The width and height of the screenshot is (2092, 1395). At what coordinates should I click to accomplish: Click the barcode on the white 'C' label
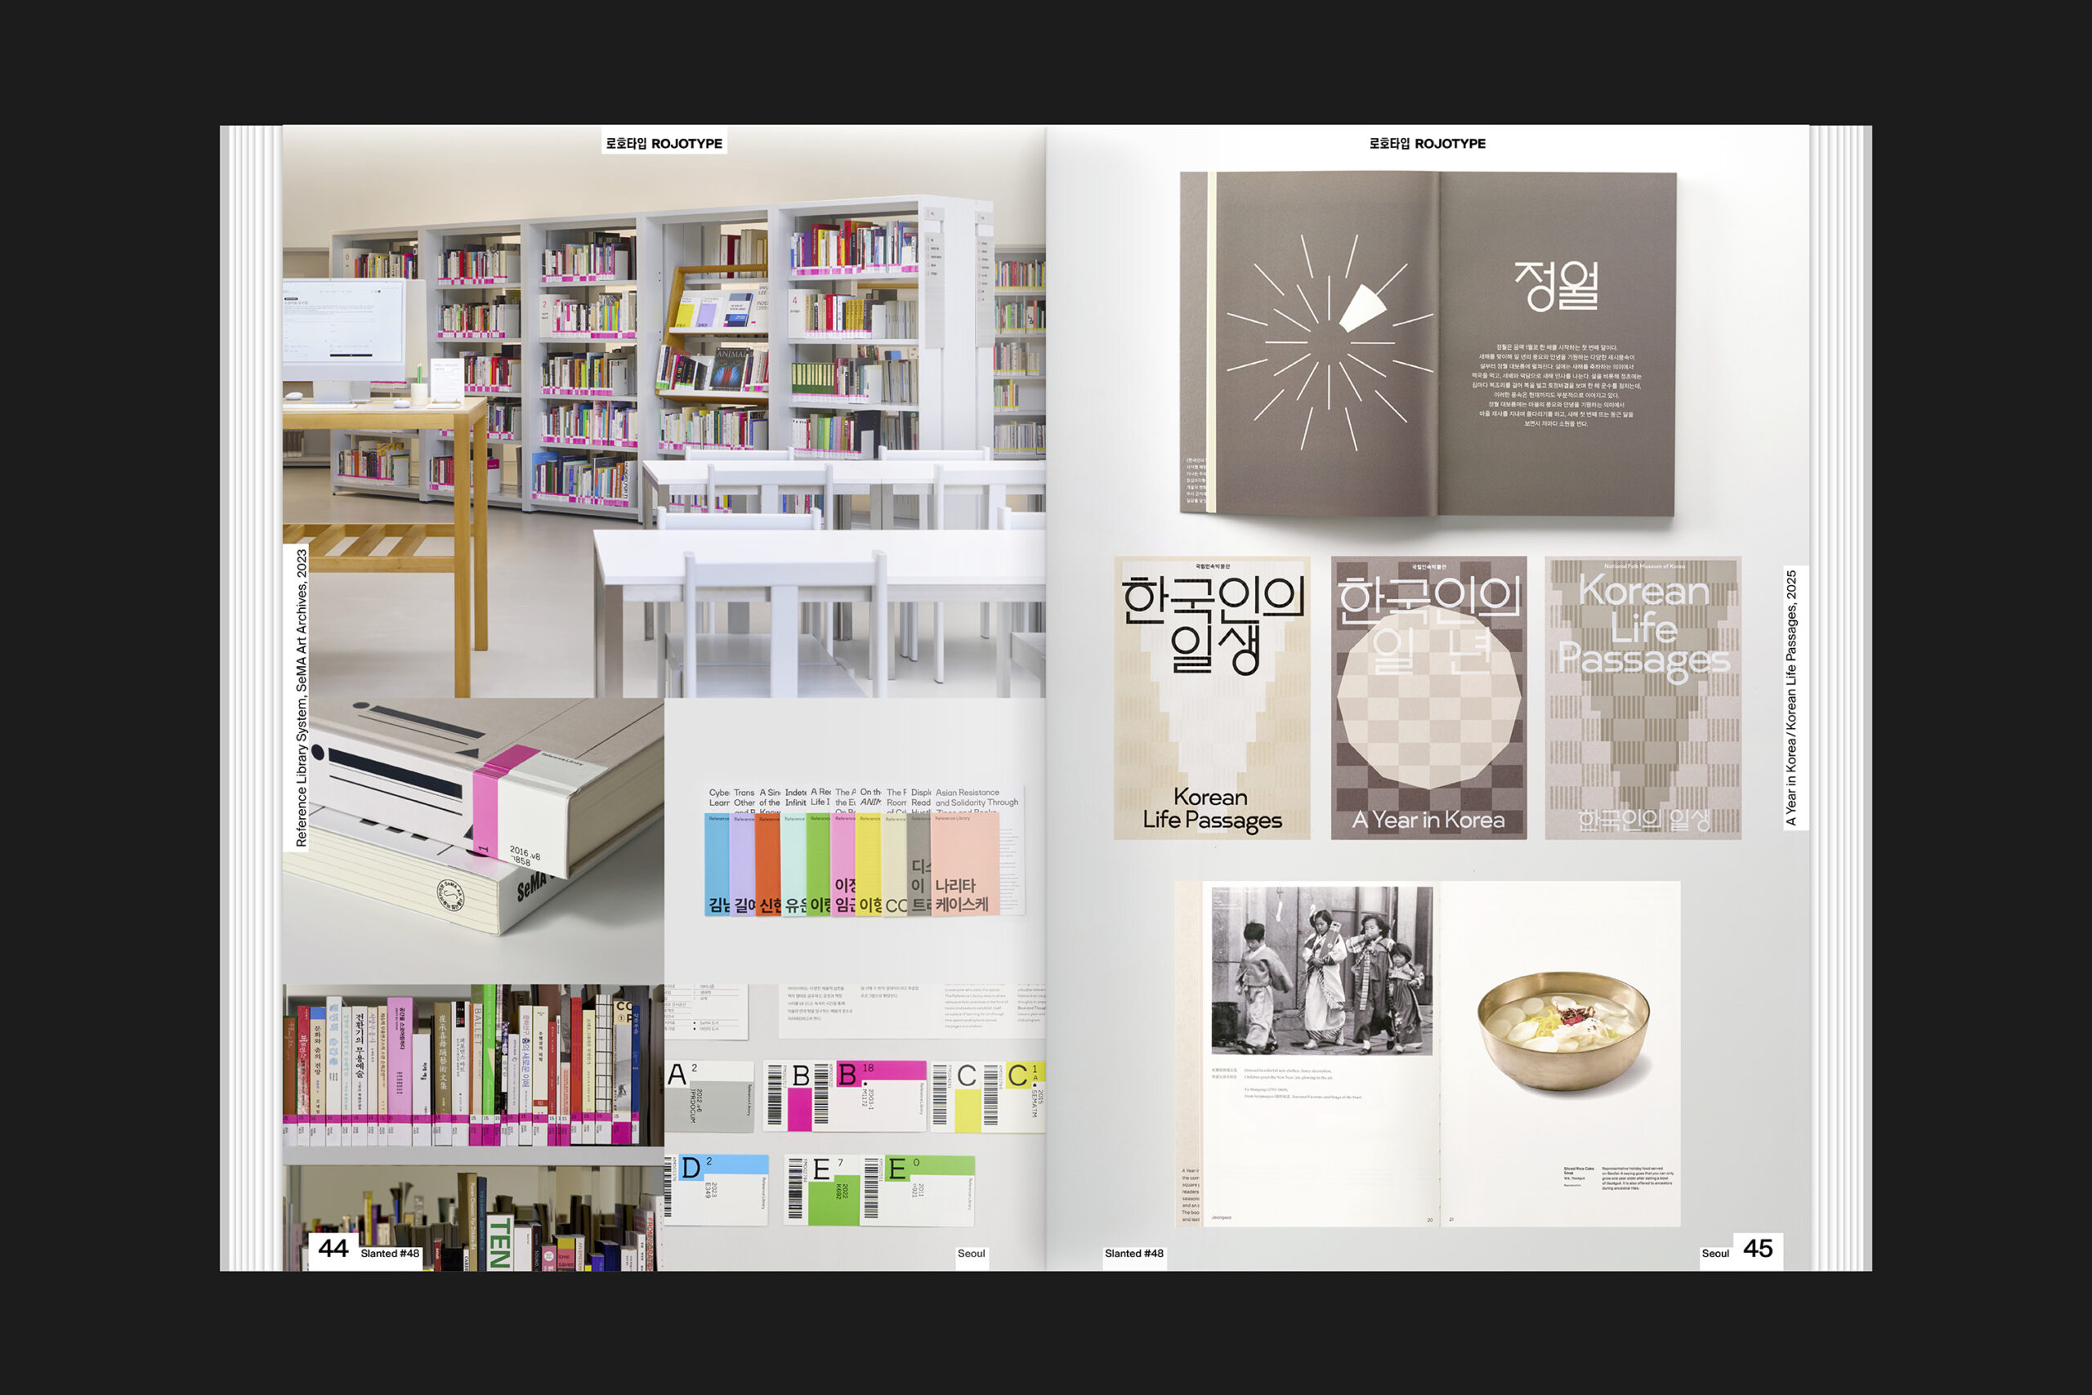coord(940,1095)
